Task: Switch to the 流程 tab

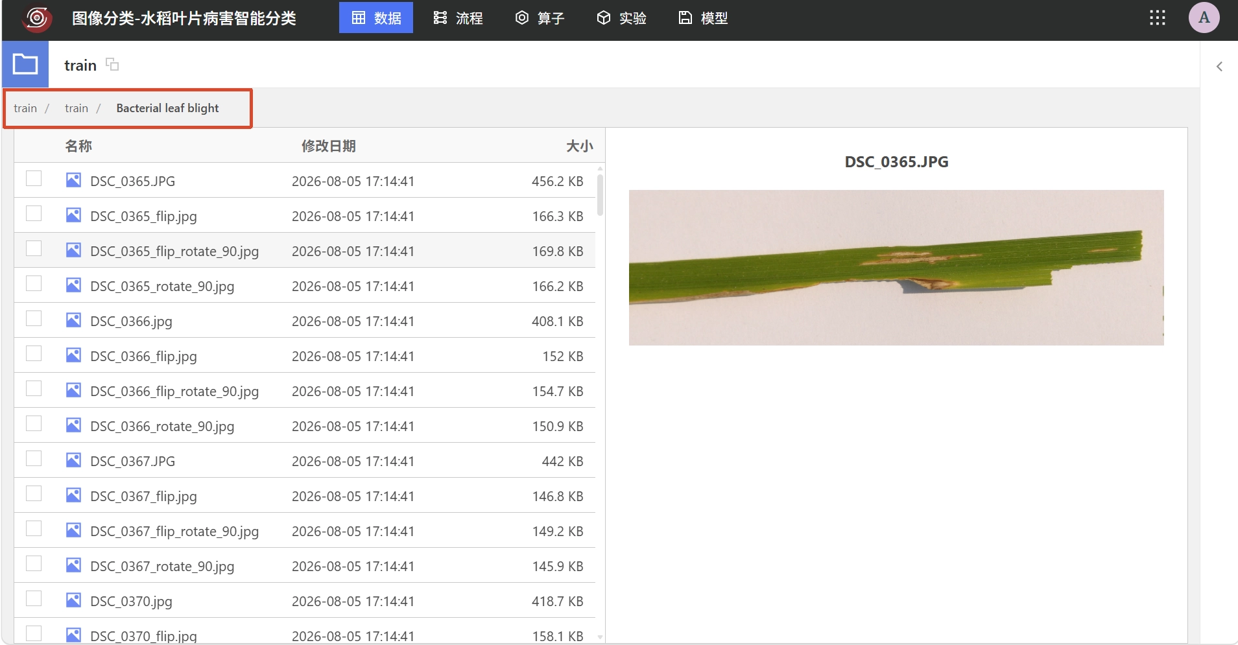Action: coord(458,18)
